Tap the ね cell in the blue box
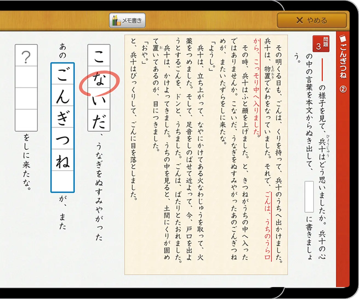Viewport: 359px width, 299px height. [x=62, y=160]
